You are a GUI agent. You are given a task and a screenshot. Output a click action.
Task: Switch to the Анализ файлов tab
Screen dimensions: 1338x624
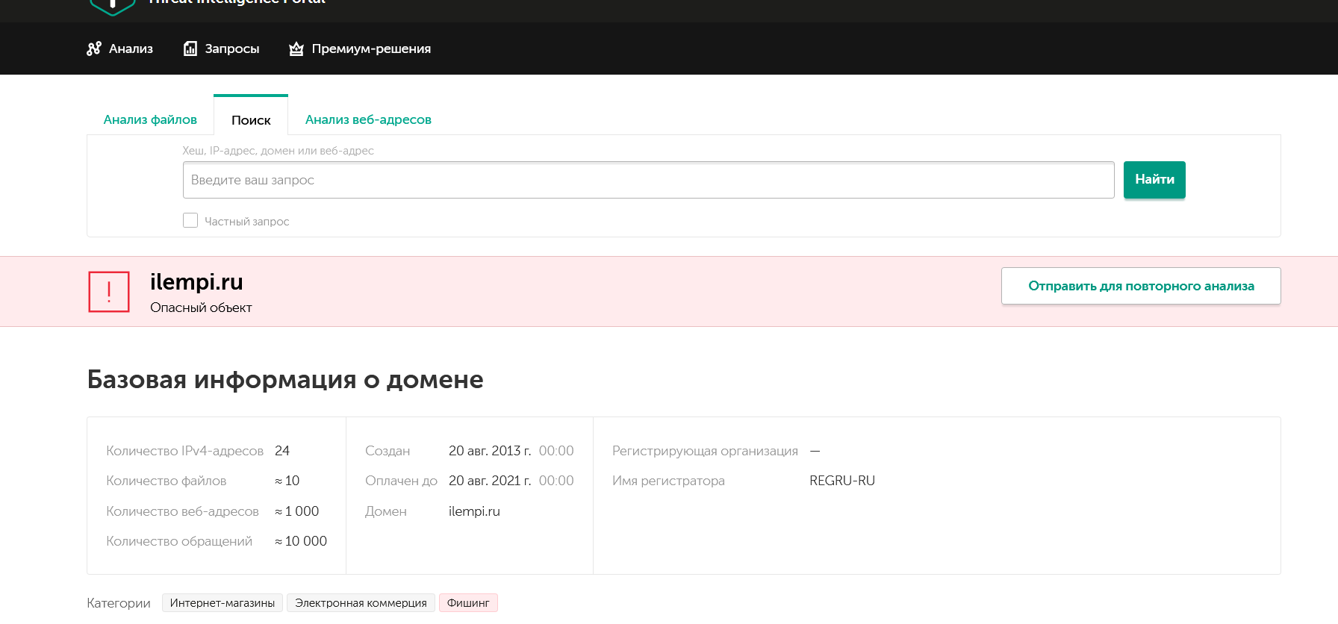pyautogui.click(x=150, y=119)
